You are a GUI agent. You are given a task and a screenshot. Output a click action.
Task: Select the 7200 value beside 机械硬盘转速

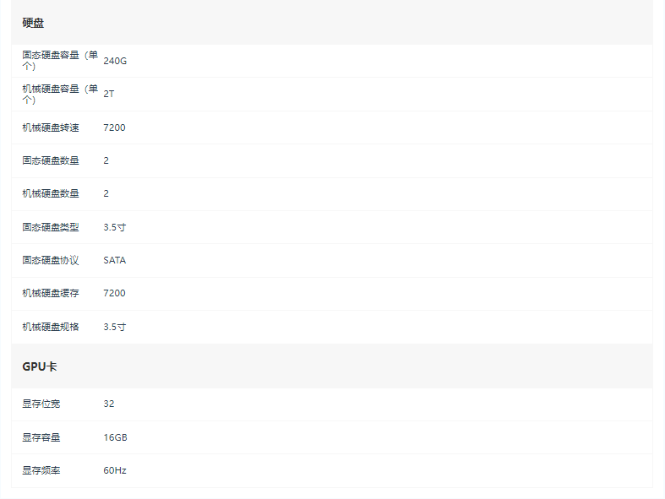click(x=115, y=127)
